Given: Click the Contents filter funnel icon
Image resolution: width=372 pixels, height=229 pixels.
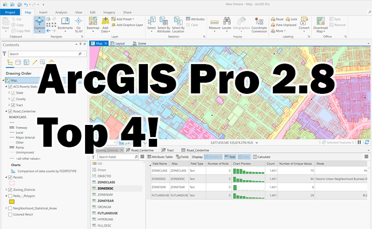Looking at the screenshot, I should click(4, 54).
